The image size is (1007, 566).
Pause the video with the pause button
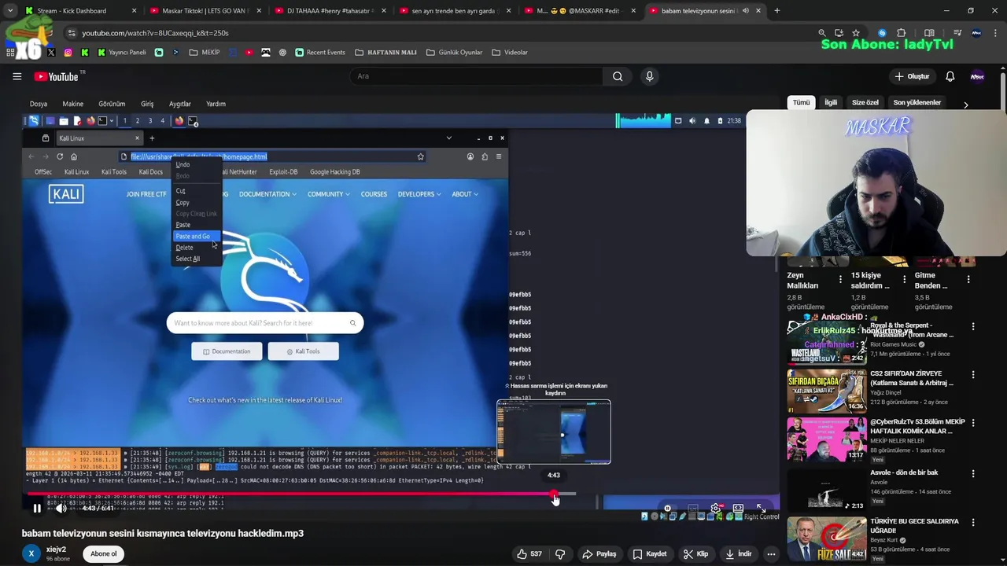tap(37, 508)
